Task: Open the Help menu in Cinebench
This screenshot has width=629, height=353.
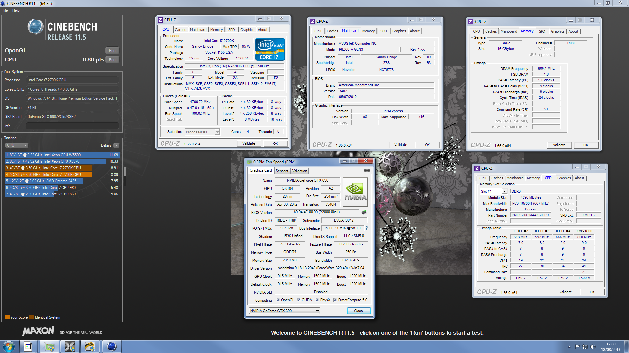Action: point(16,10)
